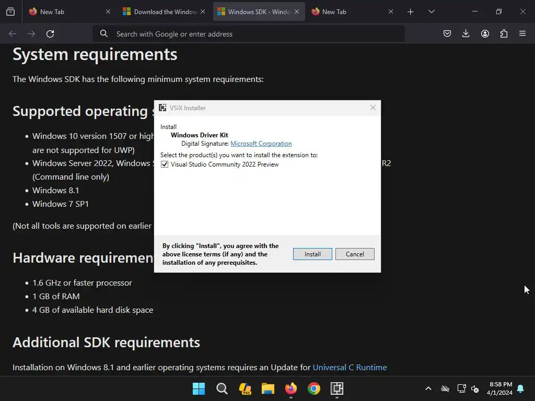Switch to Download the Windows tab
Image resolution: width=535 pixels, height=401 pixels.
click(x=164, y=11)
